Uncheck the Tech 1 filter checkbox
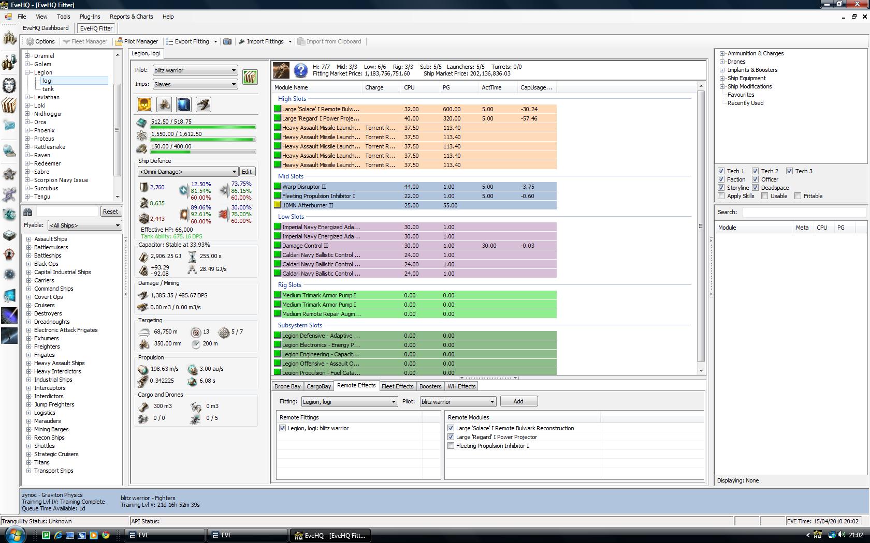 (721, 171)
